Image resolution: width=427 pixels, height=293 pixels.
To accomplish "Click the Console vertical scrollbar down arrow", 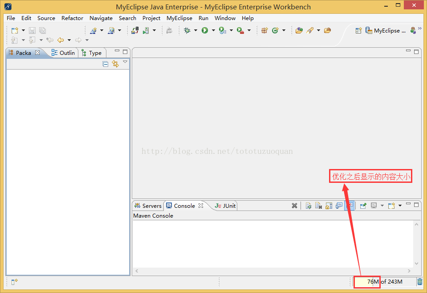I will pyautogui.click(x=416, y=264).
